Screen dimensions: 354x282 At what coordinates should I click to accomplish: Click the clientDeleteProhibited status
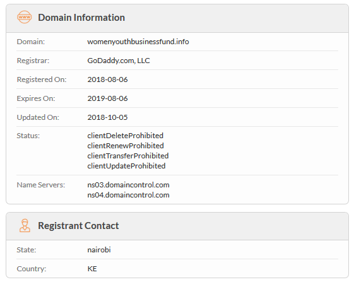126,136
